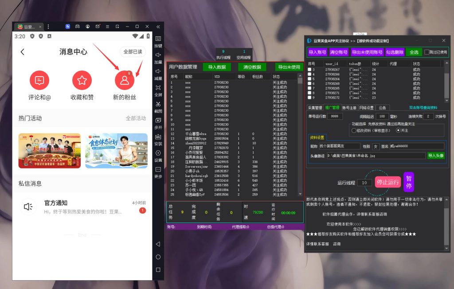Tap the Android recents square button
The height and width of the screenshot is (289, 454).
tap(158, 269)
